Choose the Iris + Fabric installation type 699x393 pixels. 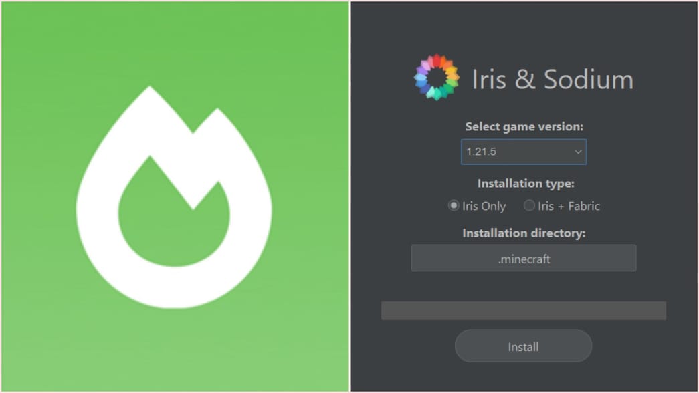[x=529, y=206]
